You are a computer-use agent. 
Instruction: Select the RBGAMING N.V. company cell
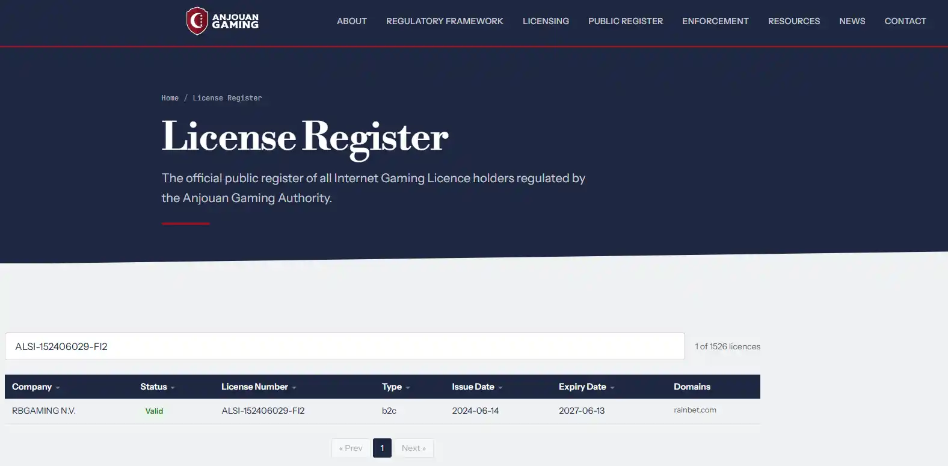coord(44,411)
